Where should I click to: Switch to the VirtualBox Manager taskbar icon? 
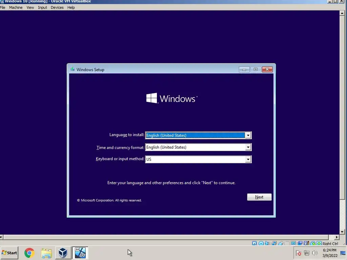click(63, 253)
